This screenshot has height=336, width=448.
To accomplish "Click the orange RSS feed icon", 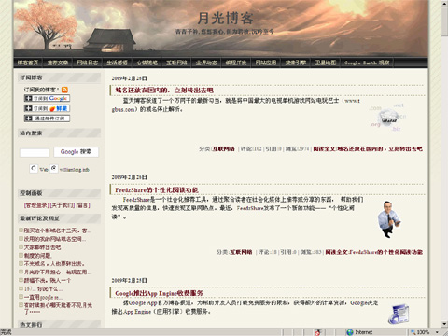I will click(64, 90).
